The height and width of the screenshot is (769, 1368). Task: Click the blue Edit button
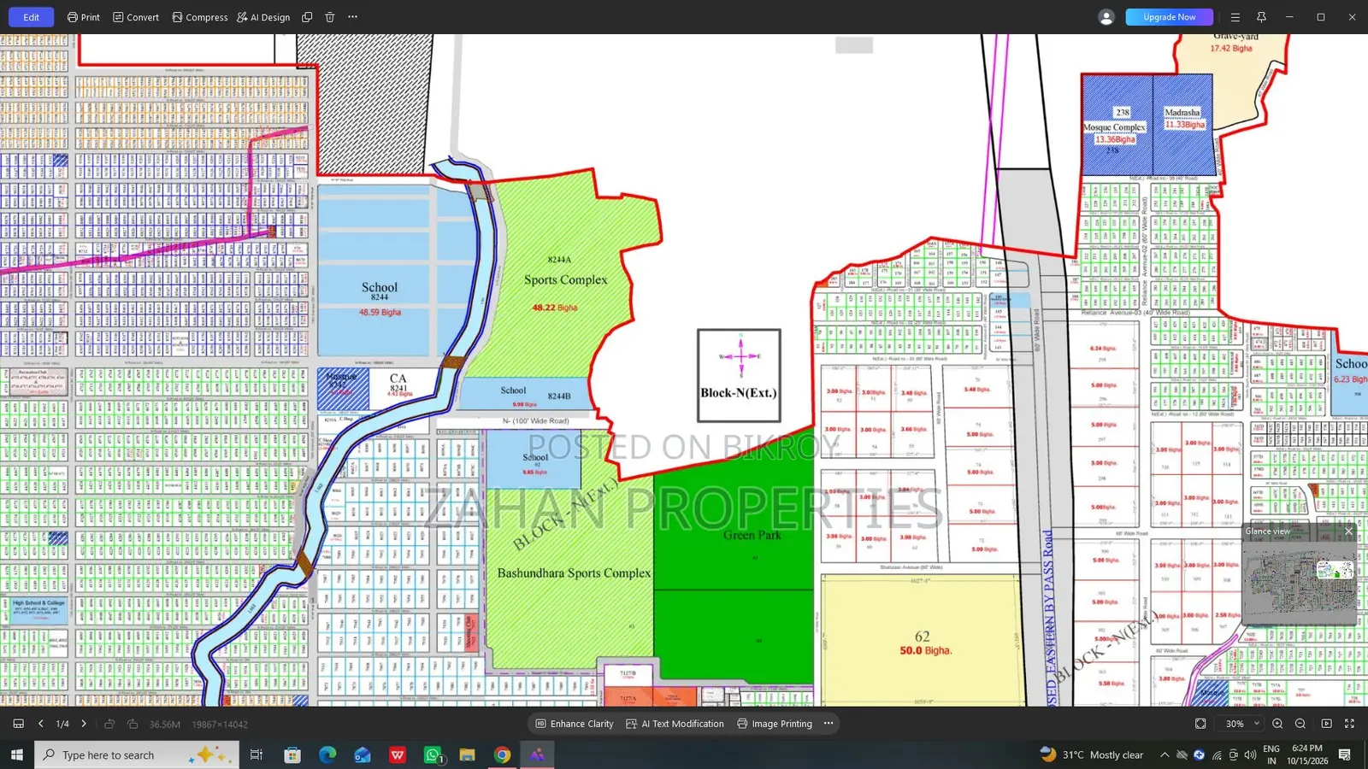pyautogui.click(x=31, y=17)
